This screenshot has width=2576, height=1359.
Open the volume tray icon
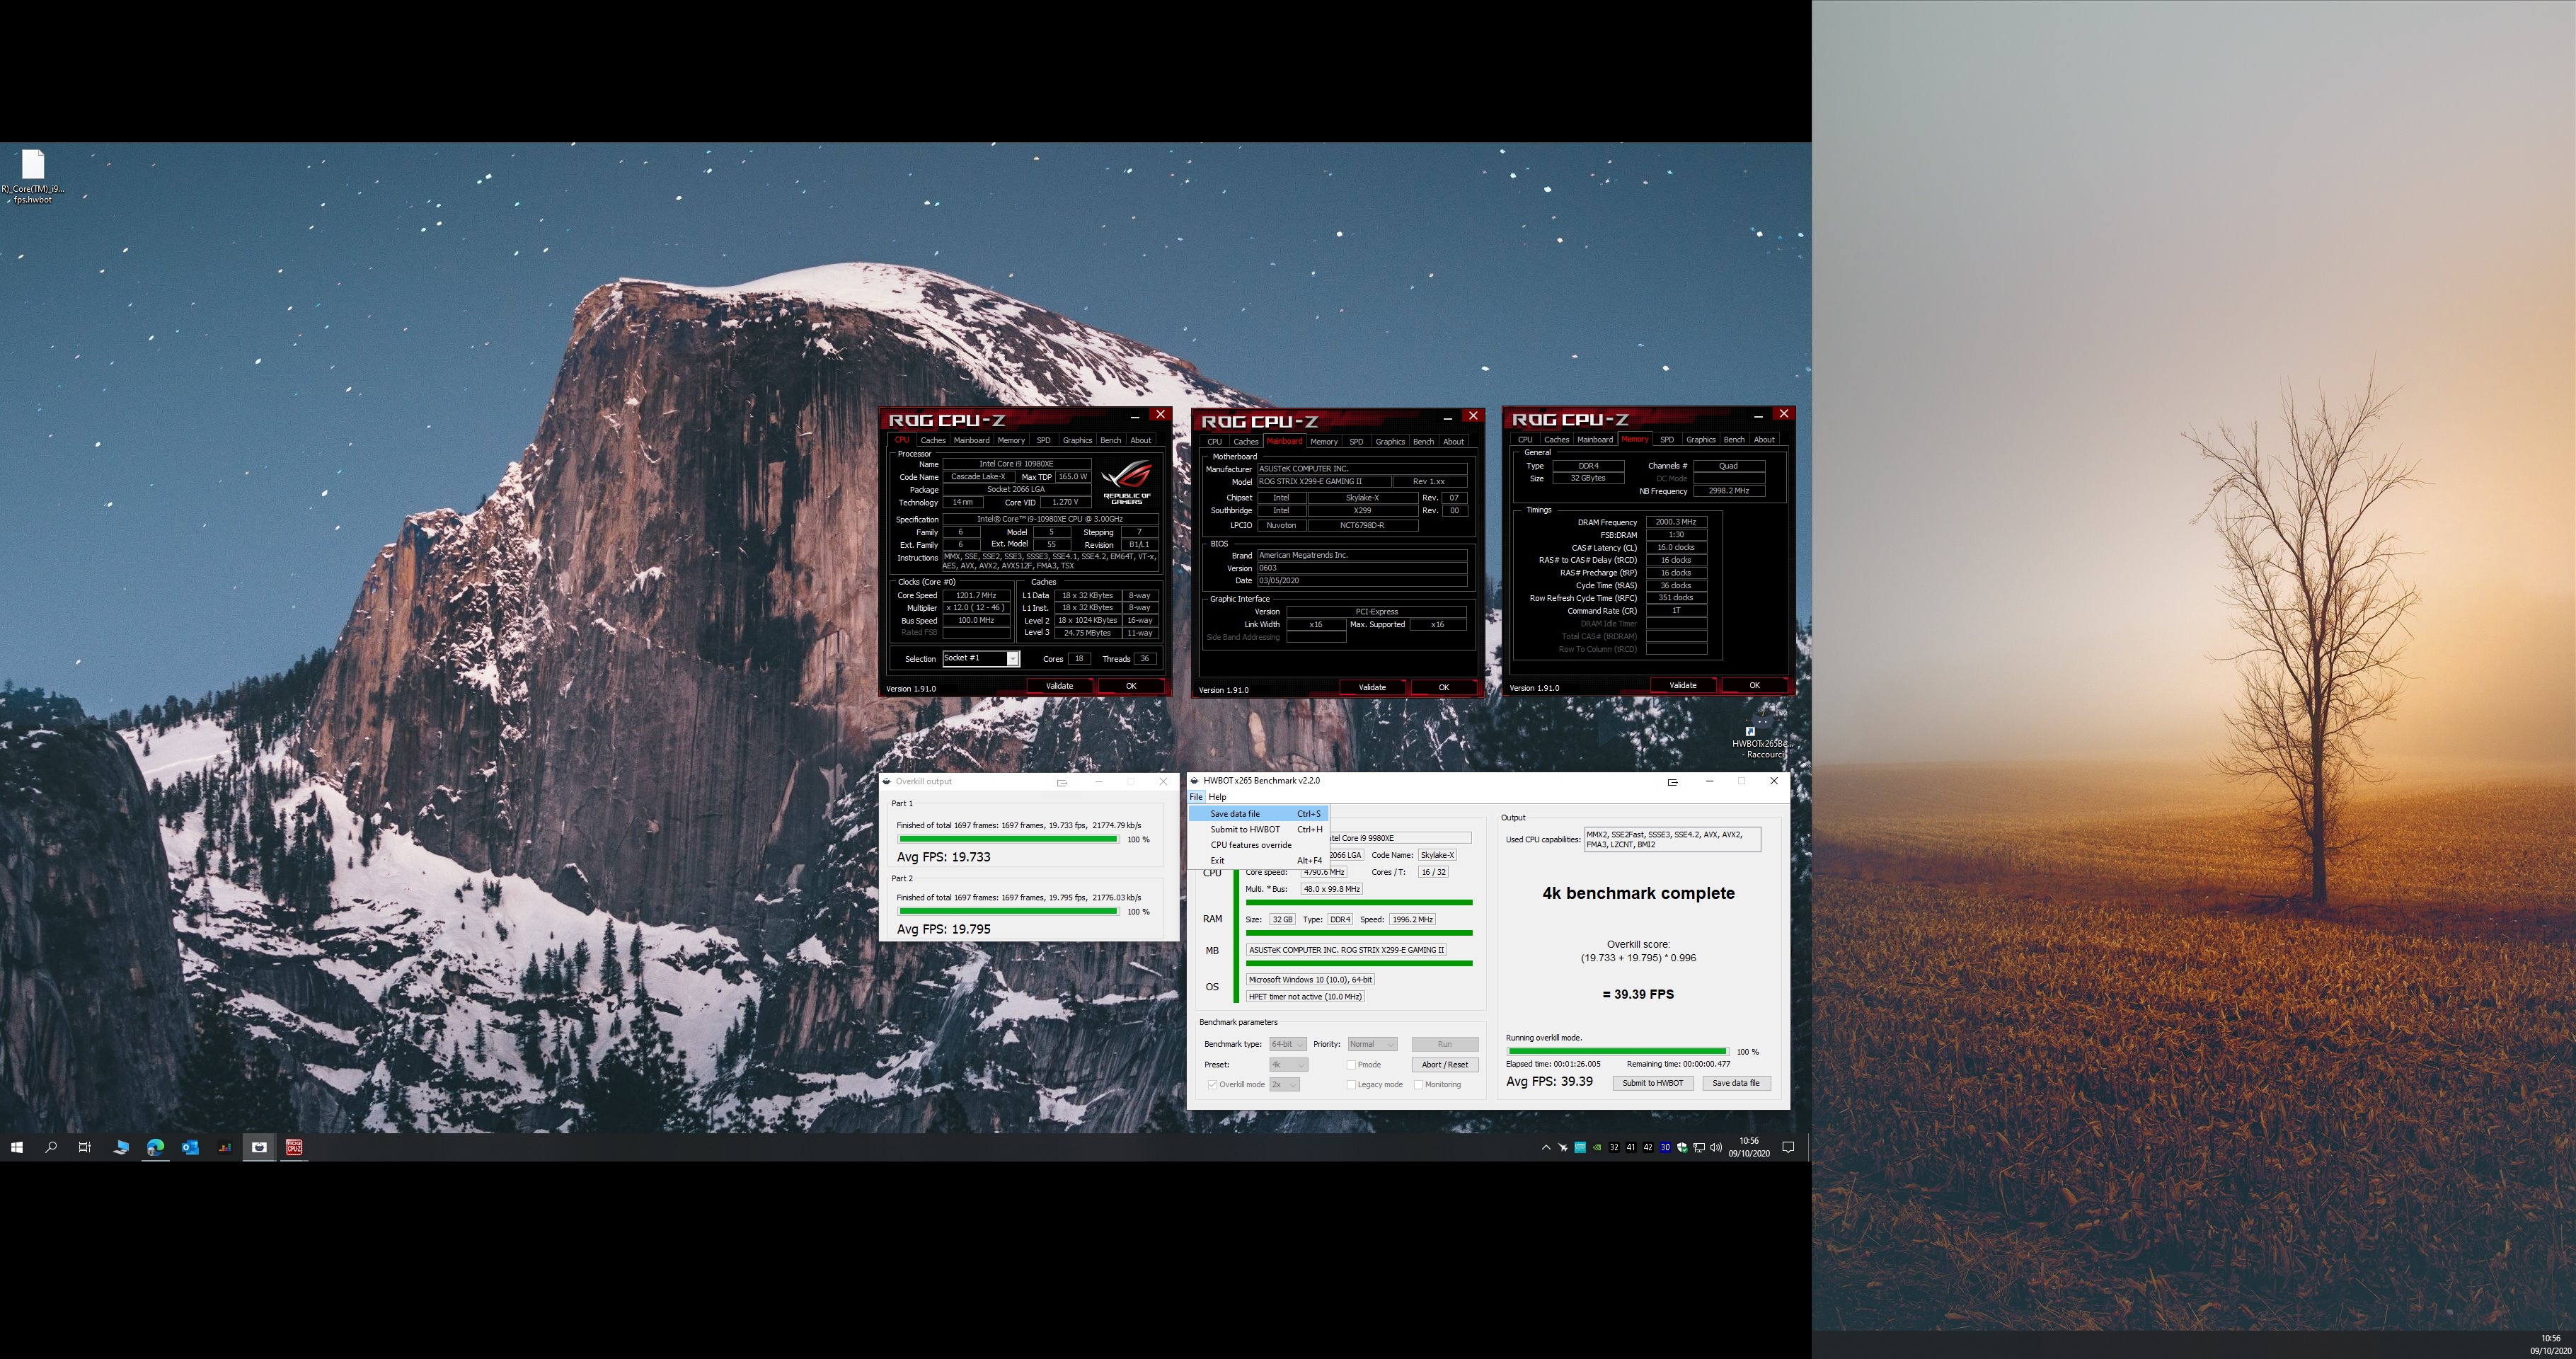(1716, 1147)
